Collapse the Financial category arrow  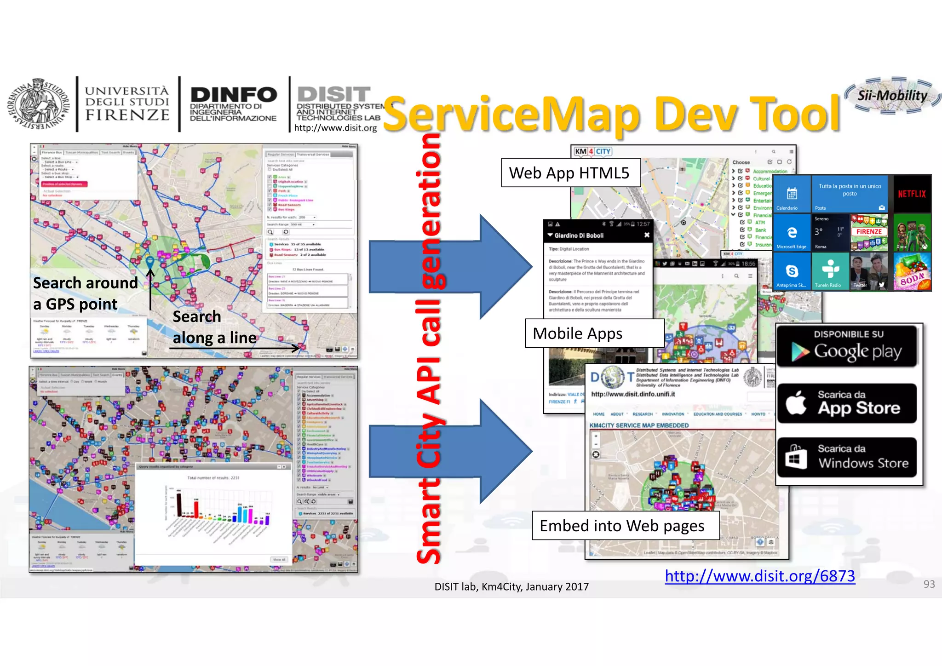(734, 215)
